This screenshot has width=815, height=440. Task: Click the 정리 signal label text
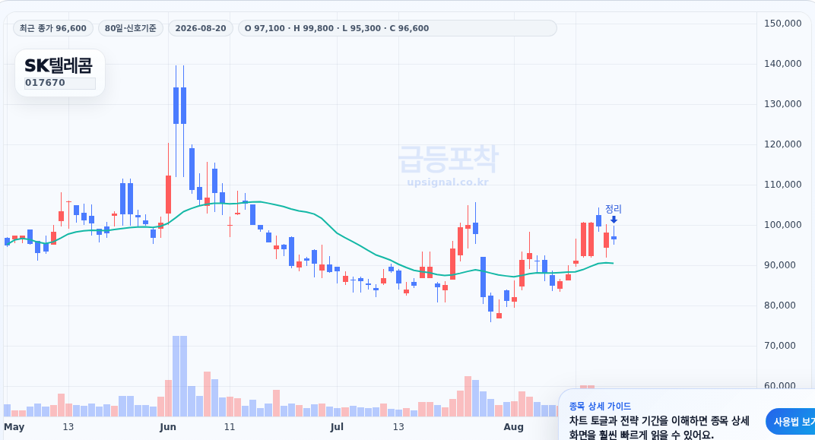click(x=614, y=209)
